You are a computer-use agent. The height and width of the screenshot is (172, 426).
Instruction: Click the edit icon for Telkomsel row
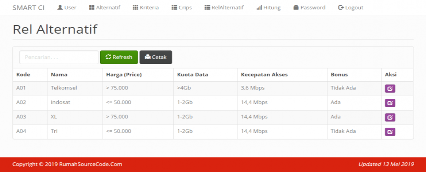click(x=390, y=89)
